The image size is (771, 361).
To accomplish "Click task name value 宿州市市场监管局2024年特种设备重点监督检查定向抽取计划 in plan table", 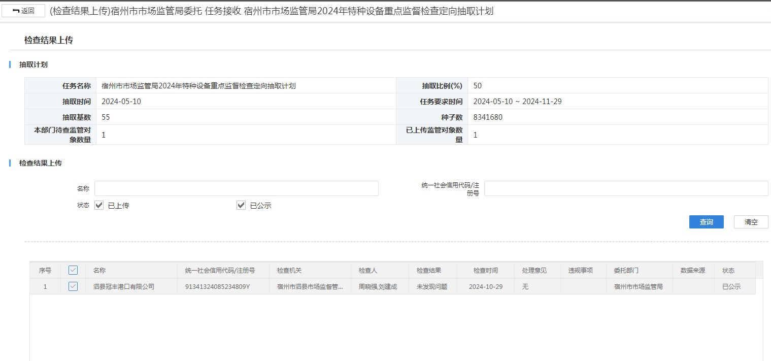I will coord(198,86).
